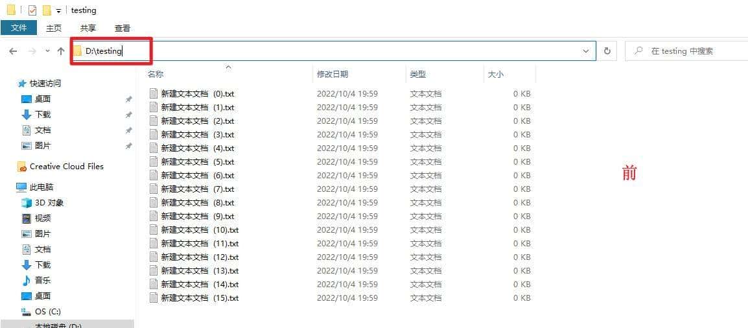Viewport: 748px width, 328px height.
Task: Click the new folder icon in title bar
Action: coord(46,10)
